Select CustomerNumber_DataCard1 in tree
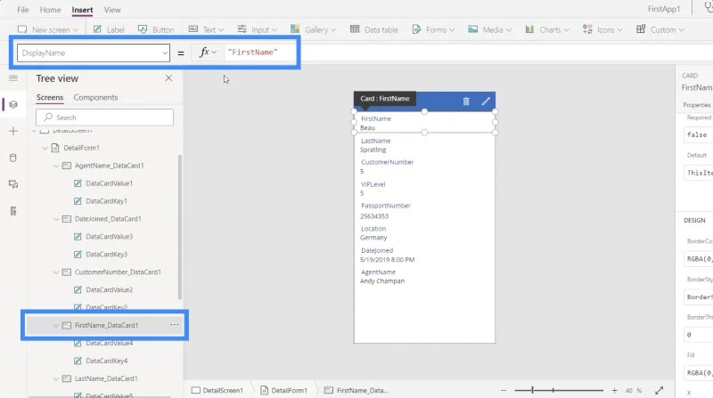 click(118, 272)
